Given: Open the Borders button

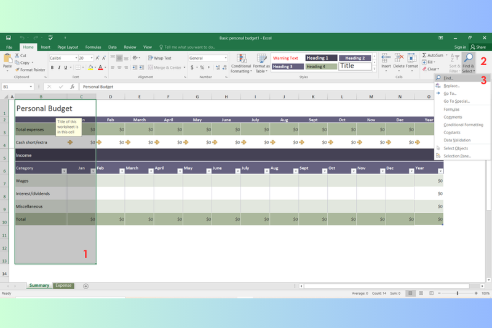Looking at the screenshot, I should tap(78, 68).
